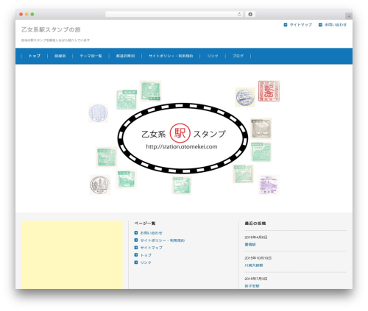This screenshot has height=311, width=368.
Task: Click the central 乙女系 駅 スタンプ logo banner
Action: (x=183, y=138)
